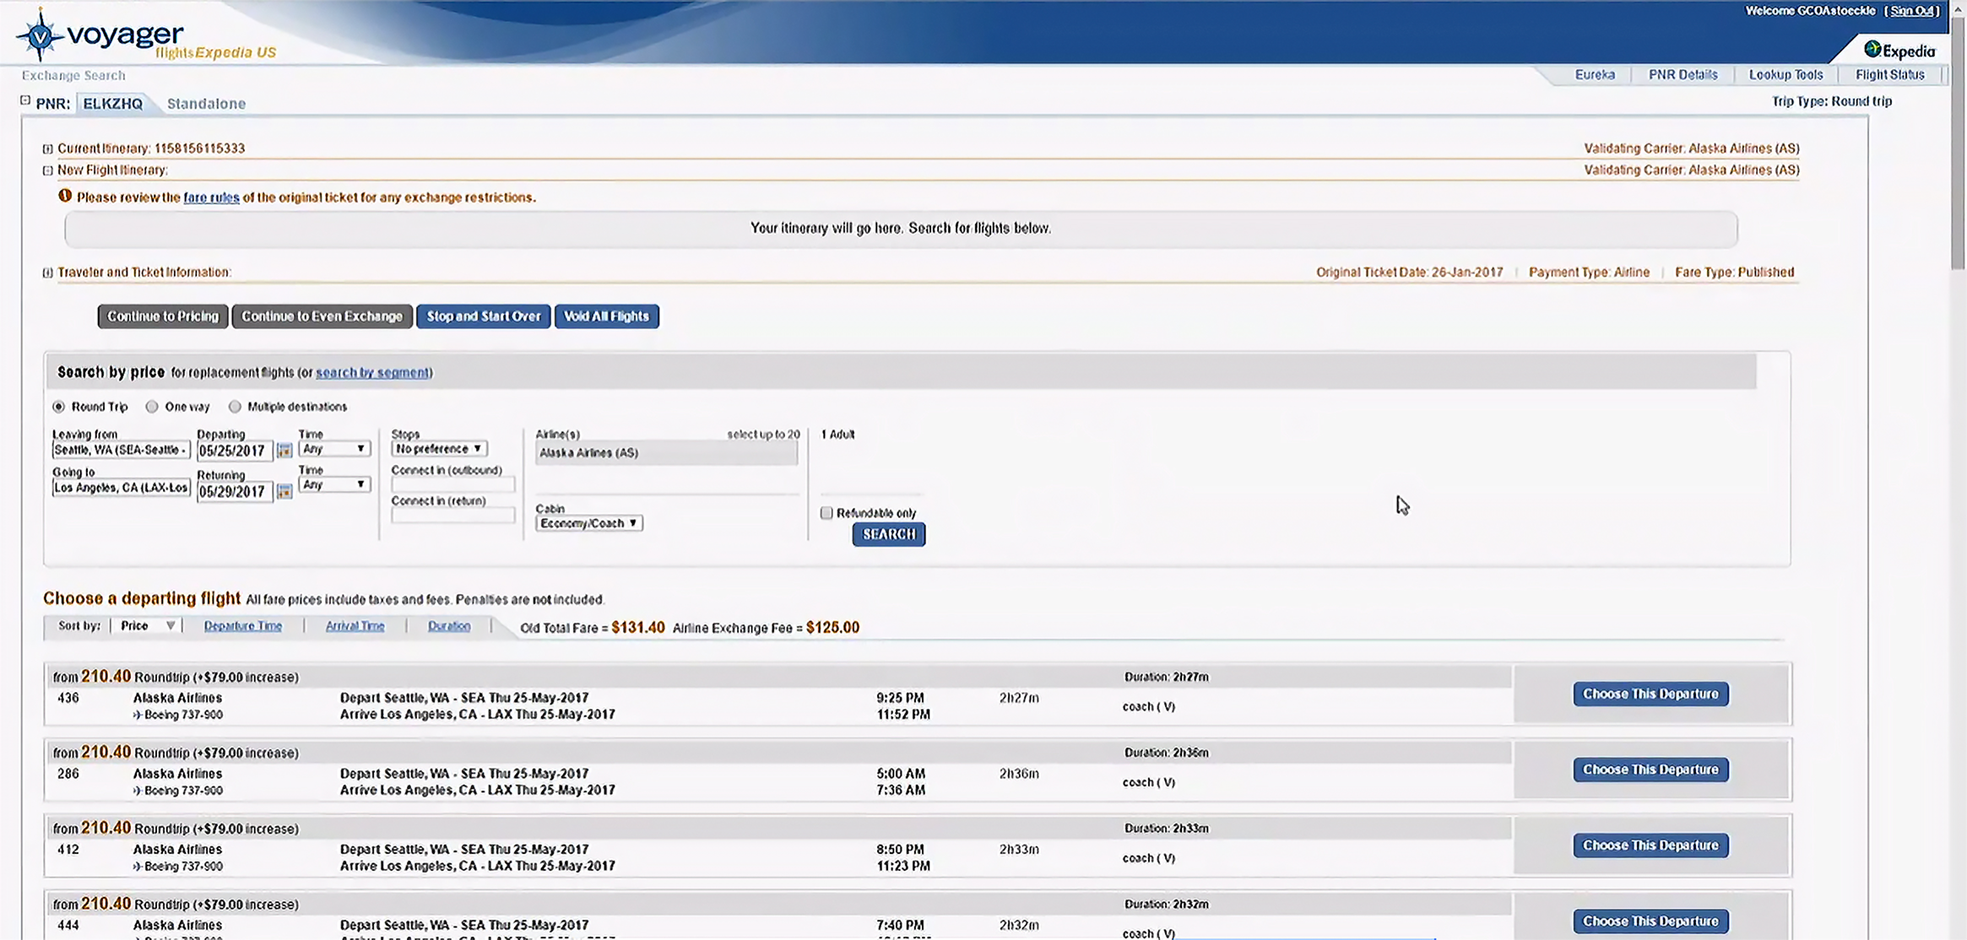Open the Cabin Economy/Coach dropdown
This screenshot has width=1967, height=940.
pos(588,523)
